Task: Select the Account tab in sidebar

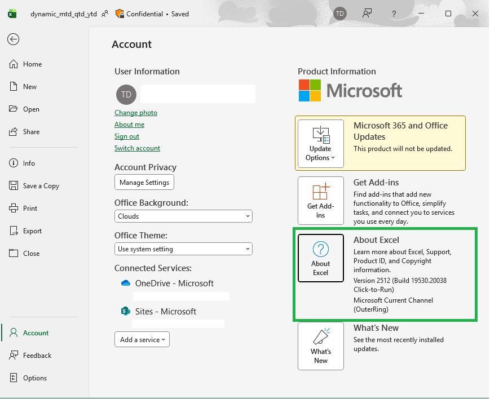Action: [29, 333]
